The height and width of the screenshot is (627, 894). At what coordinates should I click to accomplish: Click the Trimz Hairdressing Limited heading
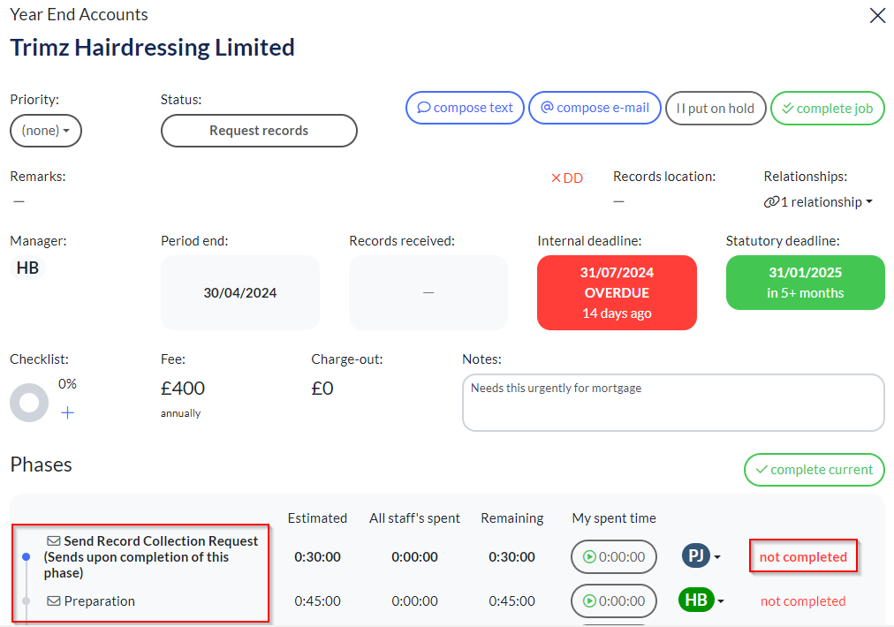click(152, 48)
